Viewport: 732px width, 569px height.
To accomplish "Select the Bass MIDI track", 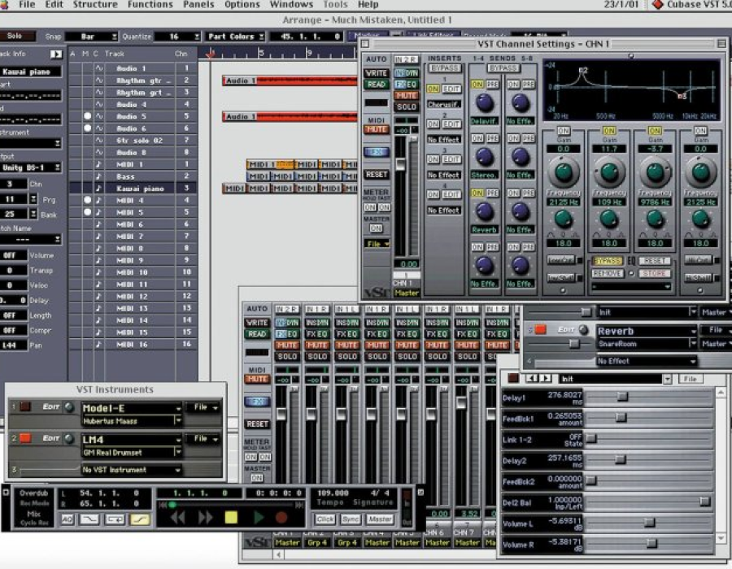I will [x=125, y=176].
